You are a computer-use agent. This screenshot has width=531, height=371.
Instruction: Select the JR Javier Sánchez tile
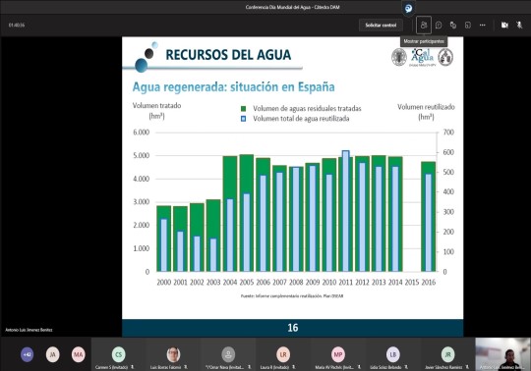click(447, 354)
